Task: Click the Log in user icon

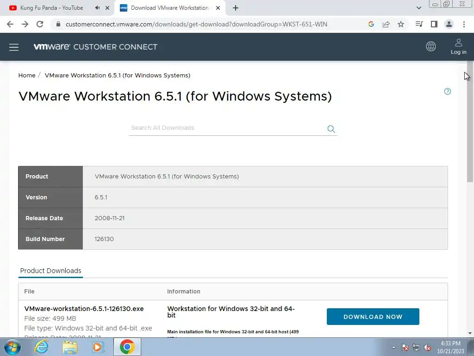Action: (x=458, y=47)
